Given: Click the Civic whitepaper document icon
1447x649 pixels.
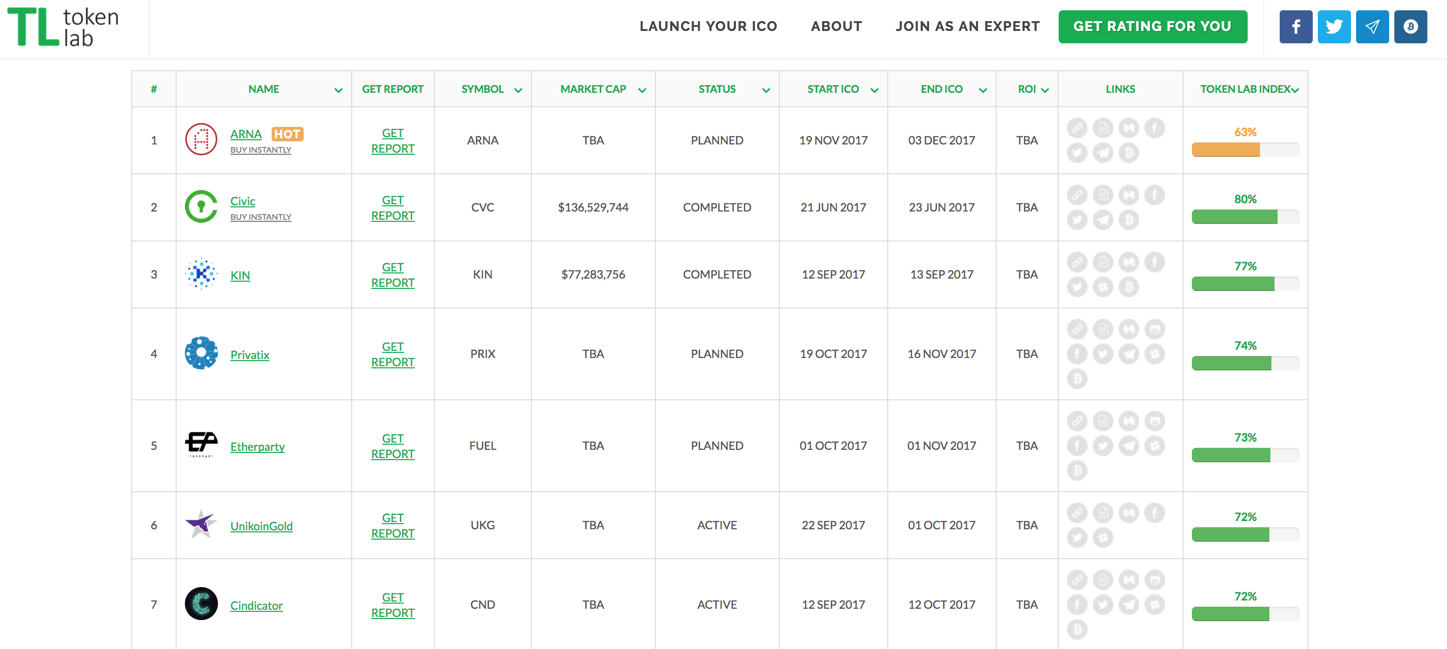Looking at the screenshot, I should (1103, 195).
